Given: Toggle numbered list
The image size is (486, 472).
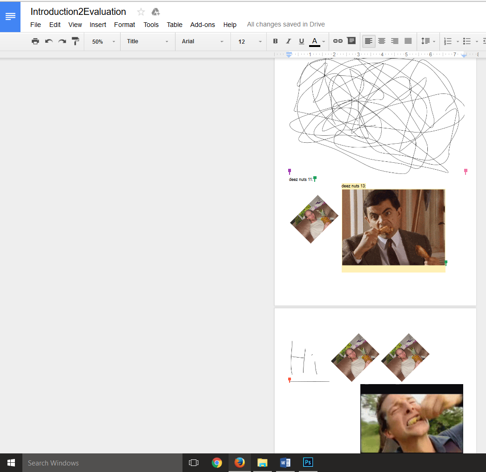Looking at the screenshot, I should point(448,41).
